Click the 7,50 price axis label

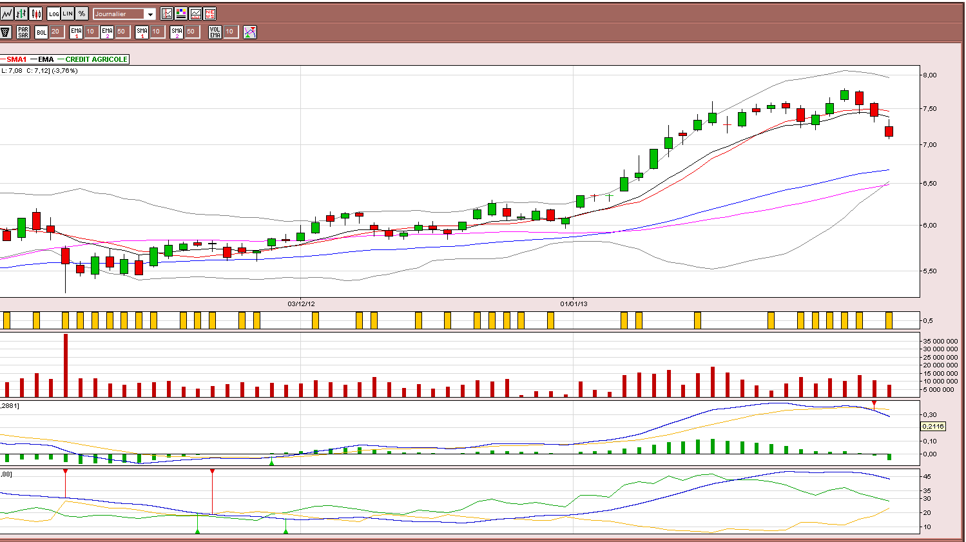click(929, 109)
